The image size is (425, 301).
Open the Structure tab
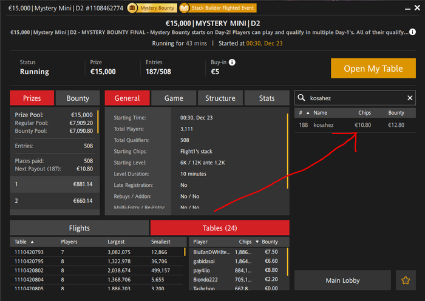220,98
